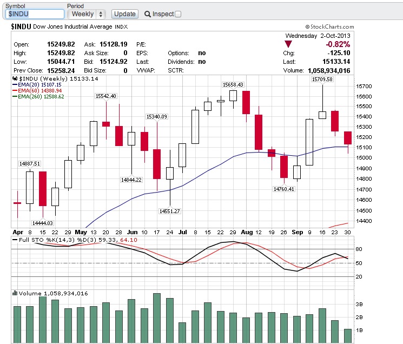Image resolution: width=403 pixels, height=344 pixels.
Task: Click the Prev Close value 15258.24
Action: (x=61, y=70)
